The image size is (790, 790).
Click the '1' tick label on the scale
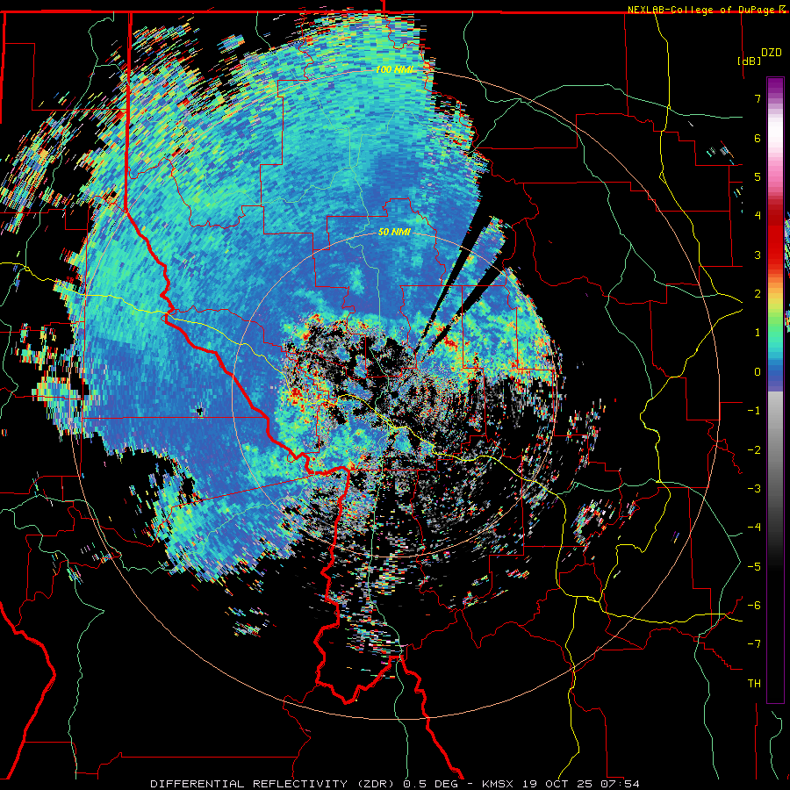tap(758, 333)
